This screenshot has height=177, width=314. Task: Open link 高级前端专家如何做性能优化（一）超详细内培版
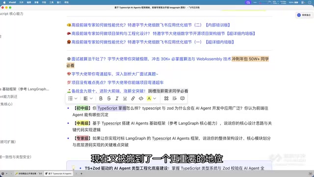point(153,42)
